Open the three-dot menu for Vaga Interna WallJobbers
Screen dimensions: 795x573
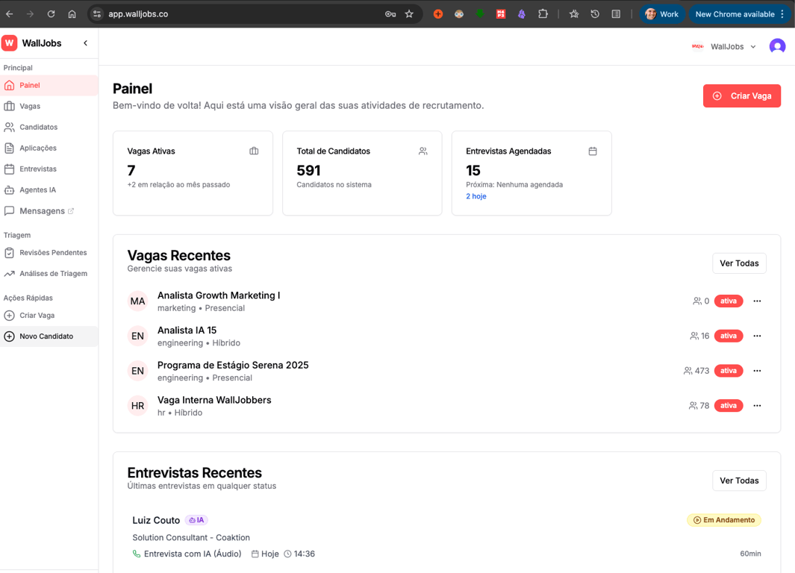[x=757, y=405]
